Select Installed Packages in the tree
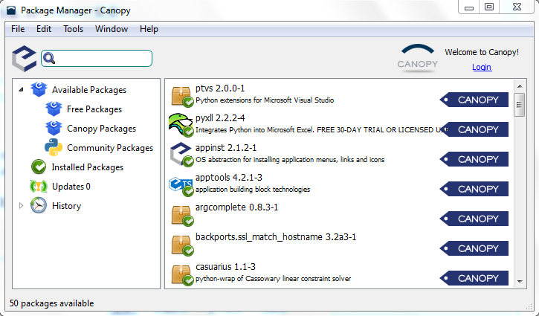 click(87, 167)
